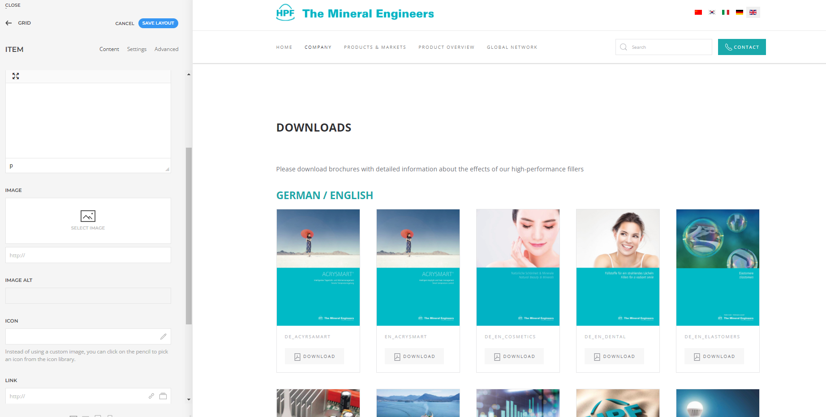Click the sidebar scrollbar up arrow

coord(189,74)
